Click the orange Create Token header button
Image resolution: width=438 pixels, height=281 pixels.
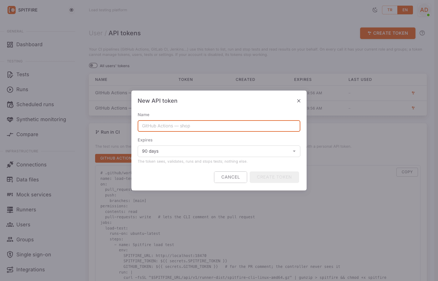point(388,33)
